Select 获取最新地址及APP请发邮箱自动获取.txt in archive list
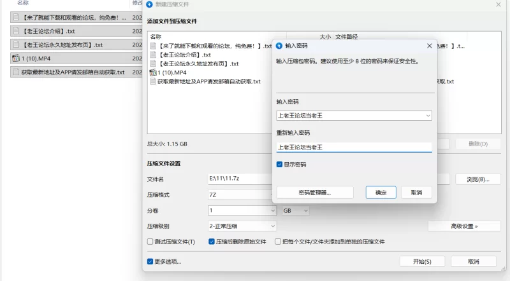This screenshot has width=510, height=281. pyautogui.click(x=209, y=81)
